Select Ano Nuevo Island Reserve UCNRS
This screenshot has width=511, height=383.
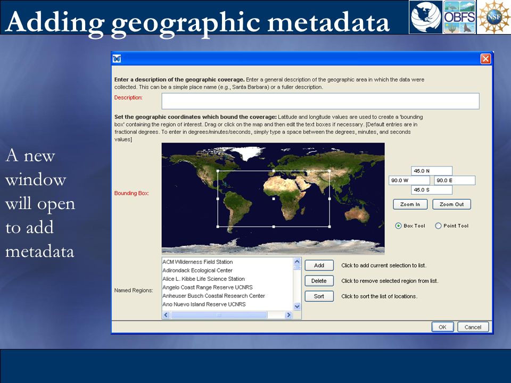[204, 304]
